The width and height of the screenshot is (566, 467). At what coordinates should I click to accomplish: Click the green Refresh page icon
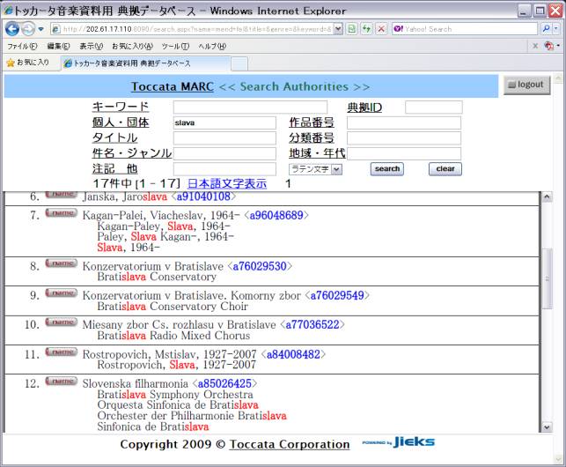(x=367, y=29)
